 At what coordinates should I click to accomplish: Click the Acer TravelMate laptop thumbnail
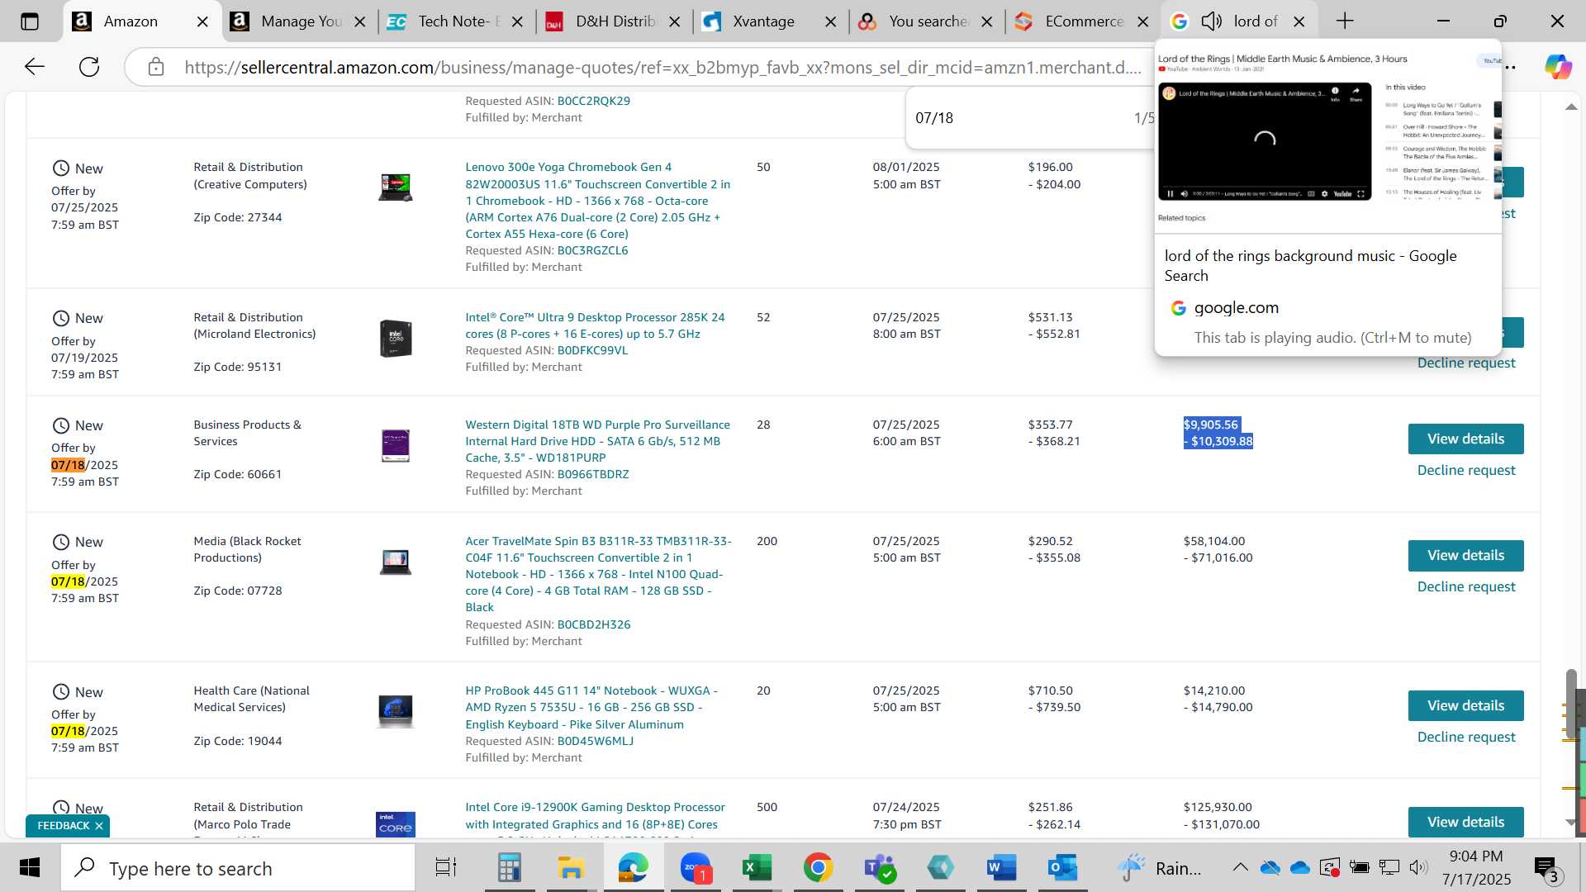click(x=395, y=562)
